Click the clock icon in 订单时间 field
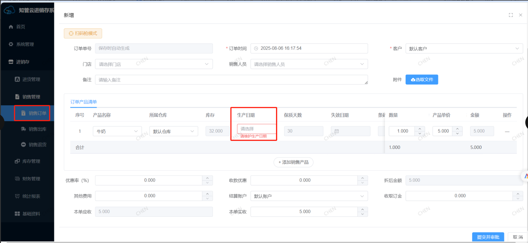Viewport: 528px width, 243px height. click(256, 48)
